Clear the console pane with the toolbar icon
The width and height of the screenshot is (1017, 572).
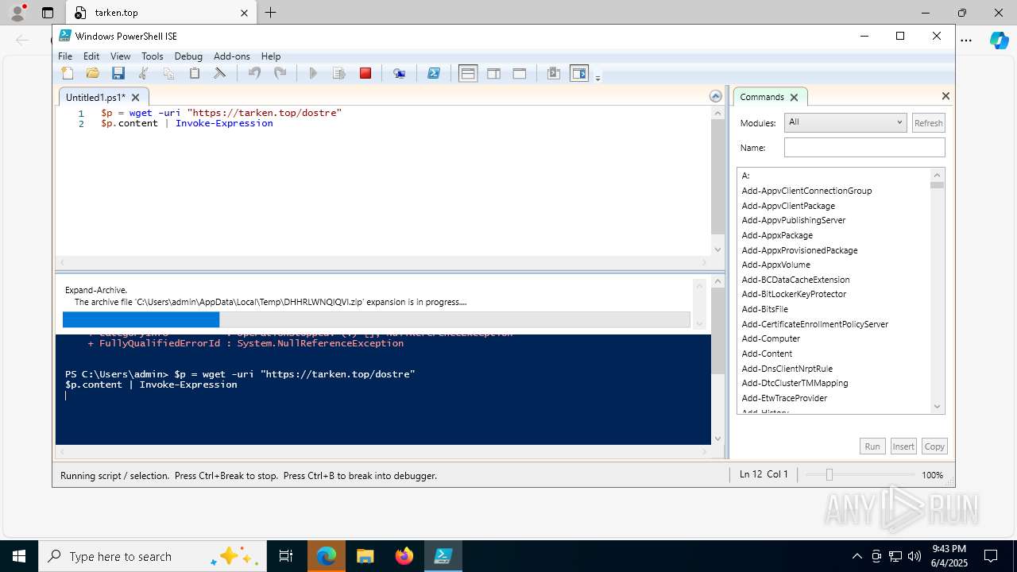tap(220, 73)
